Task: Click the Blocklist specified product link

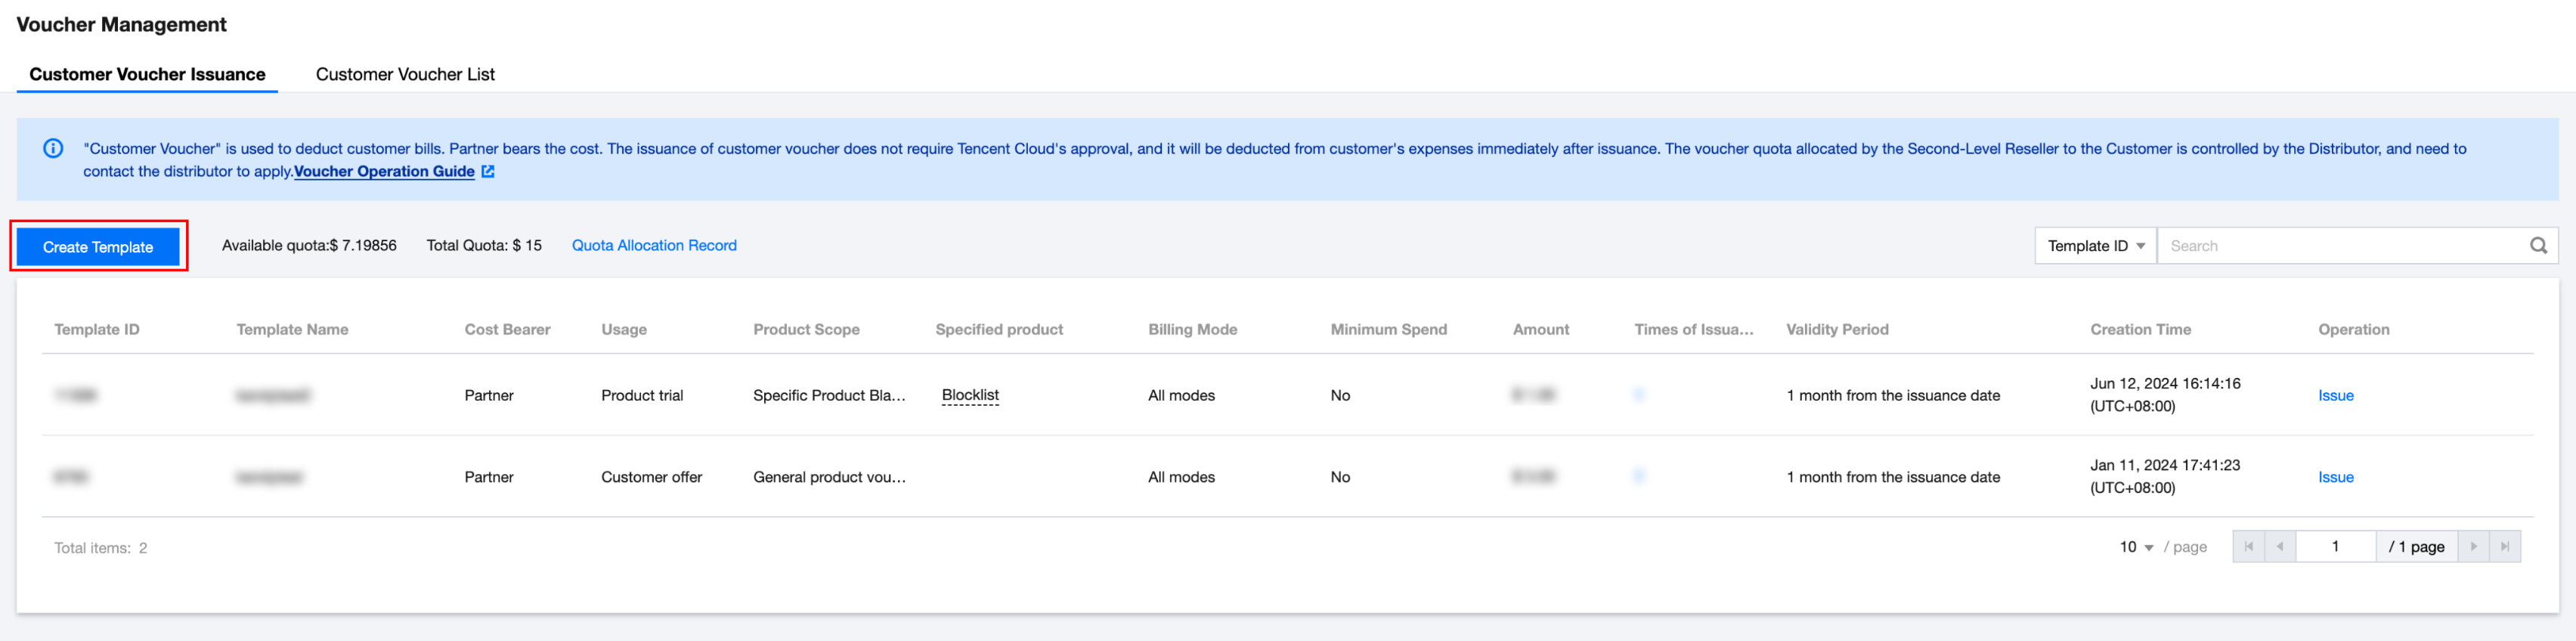Action: pos(970,395)
